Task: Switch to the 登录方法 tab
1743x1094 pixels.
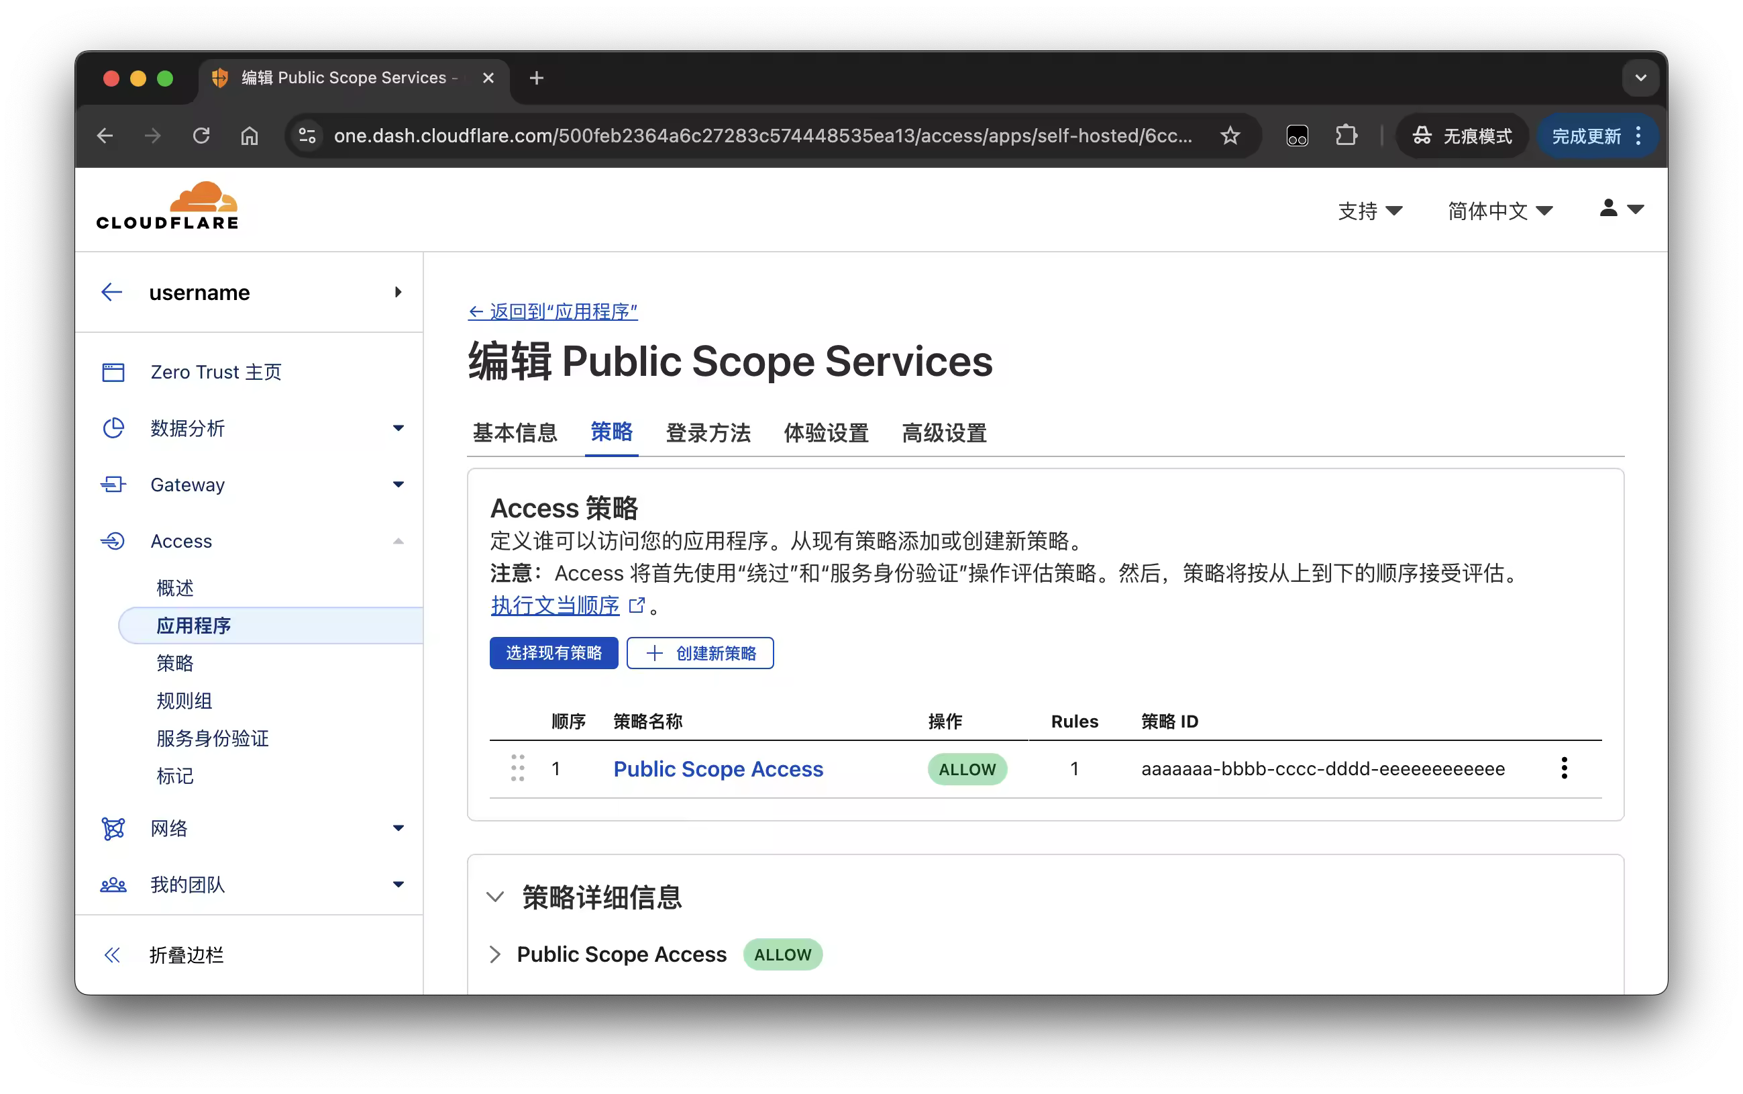Action: click(x=708, y=433)
